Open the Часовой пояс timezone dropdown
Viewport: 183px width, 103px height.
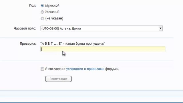[102, 28]
